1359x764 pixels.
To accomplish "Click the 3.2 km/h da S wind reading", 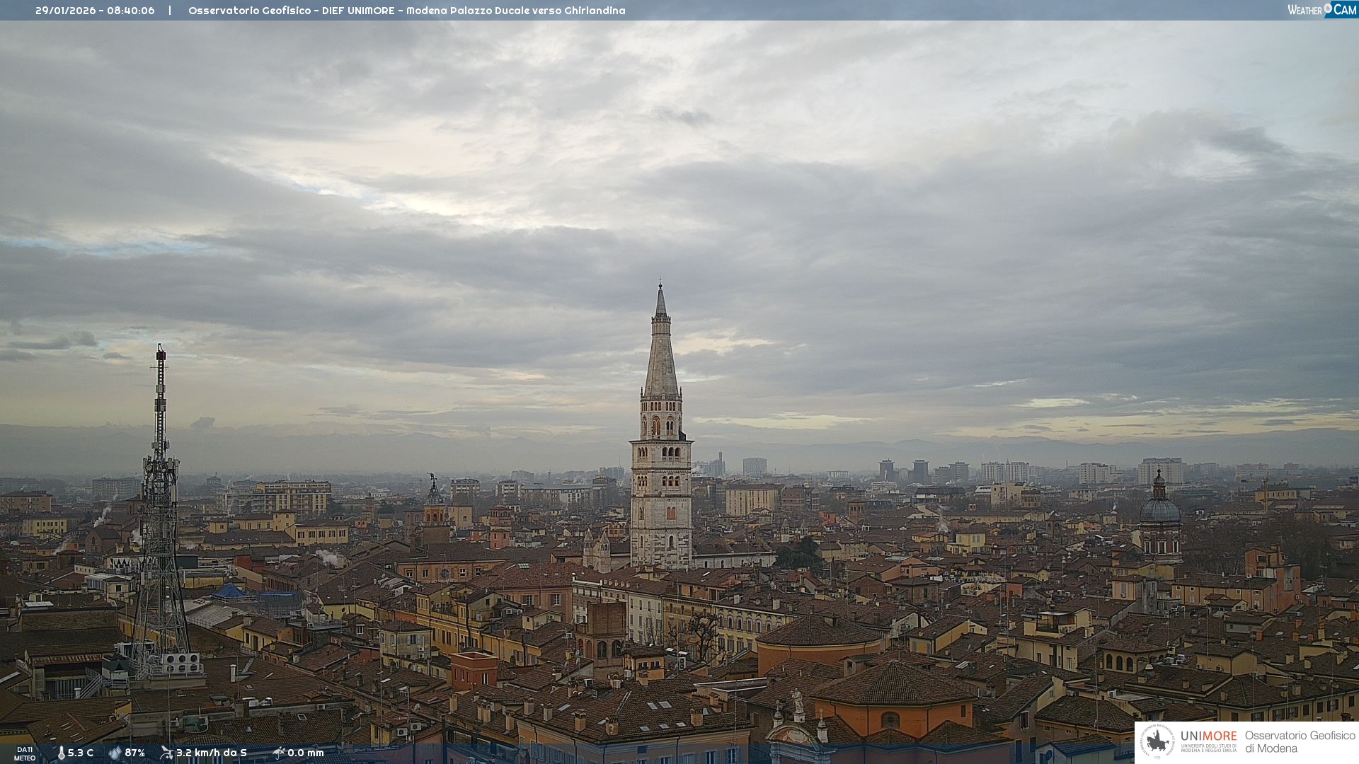I will pos(212,753).
